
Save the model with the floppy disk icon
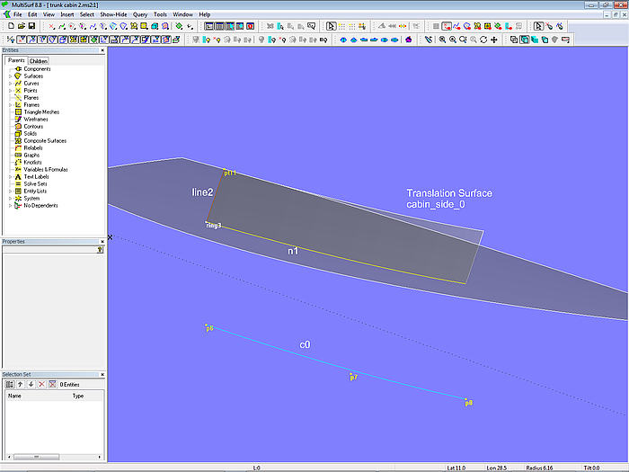31,26
